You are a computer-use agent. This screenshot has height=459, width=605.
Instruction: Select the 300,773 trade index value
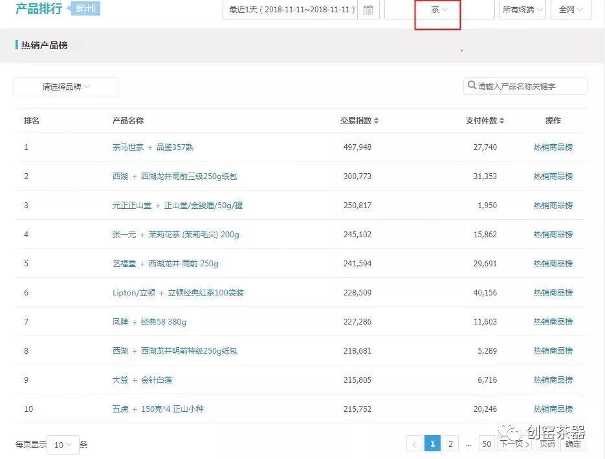357,176
